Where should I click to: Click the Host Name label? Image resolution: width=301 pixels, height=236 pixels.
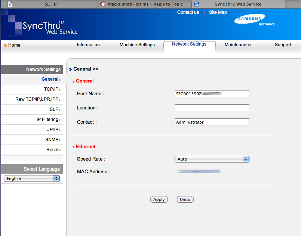tap(90, 94)
